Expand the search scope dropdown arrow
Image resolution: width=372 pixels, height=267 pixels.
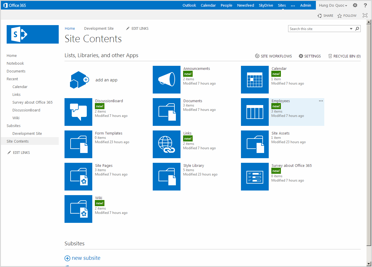click(351, 29)
